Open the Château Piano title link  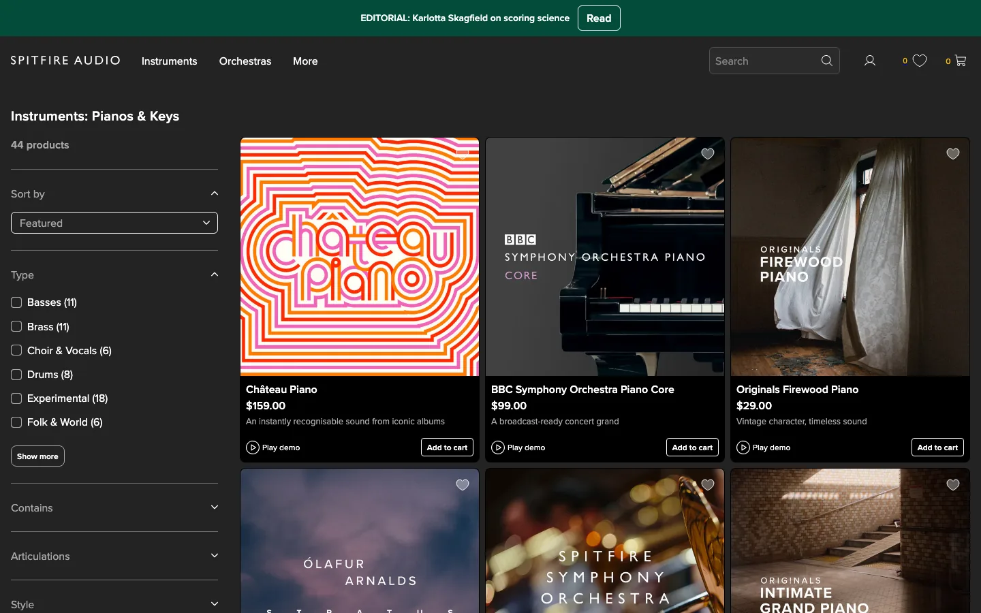281,390
